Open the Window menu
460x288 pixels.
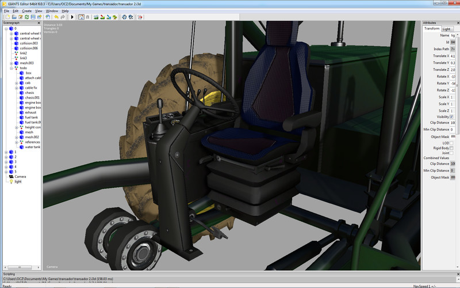pyautogui.click(x=52, y=11)
